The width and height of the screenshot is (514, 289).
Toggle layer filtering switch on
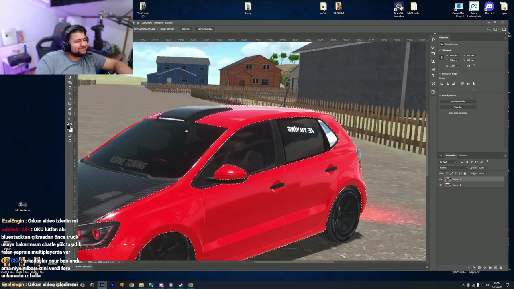487,162
